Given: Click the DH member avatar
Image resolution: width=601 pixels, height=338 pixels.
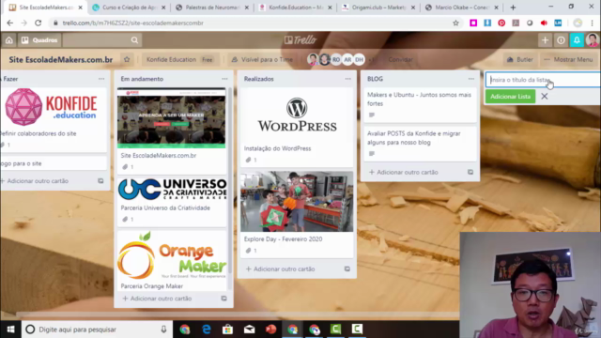Looking at the screenshot, I should click(x=359, y=59).
